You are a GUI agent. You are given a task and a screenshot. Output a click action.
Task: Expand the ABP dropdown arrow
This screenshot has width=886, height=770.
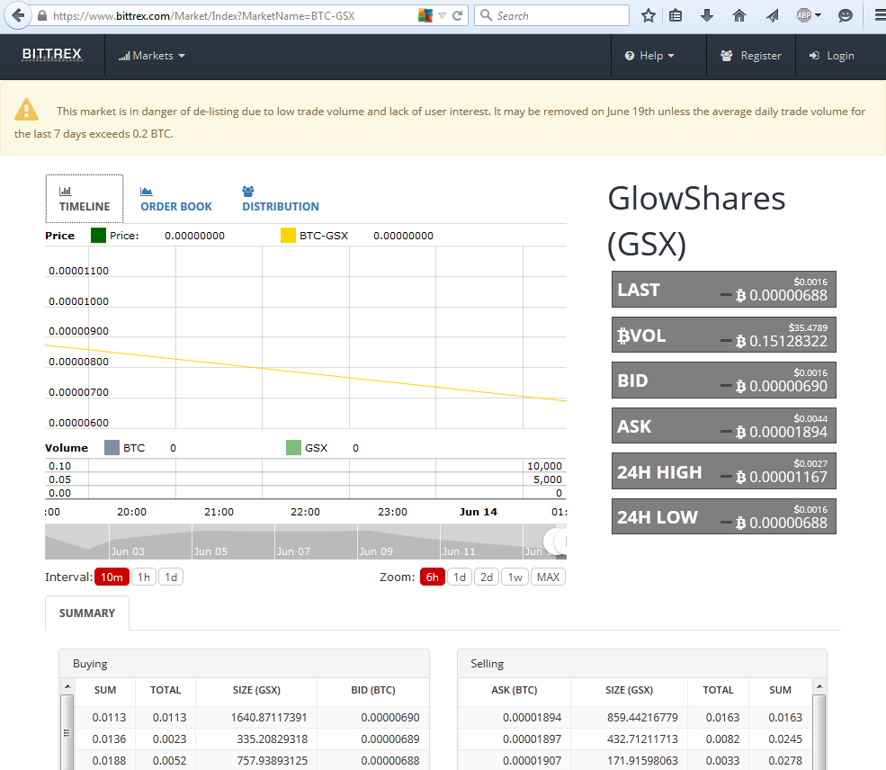(x=818, y=16)
